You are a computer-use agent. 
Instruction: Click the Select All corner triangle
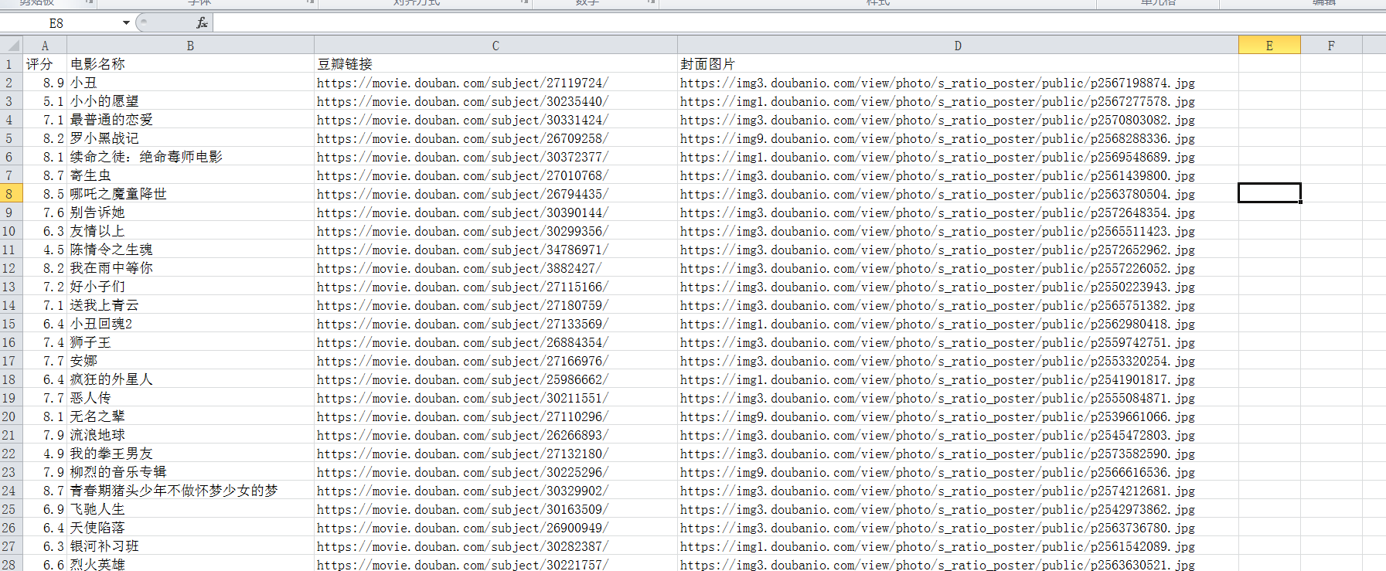click(11, 45)
